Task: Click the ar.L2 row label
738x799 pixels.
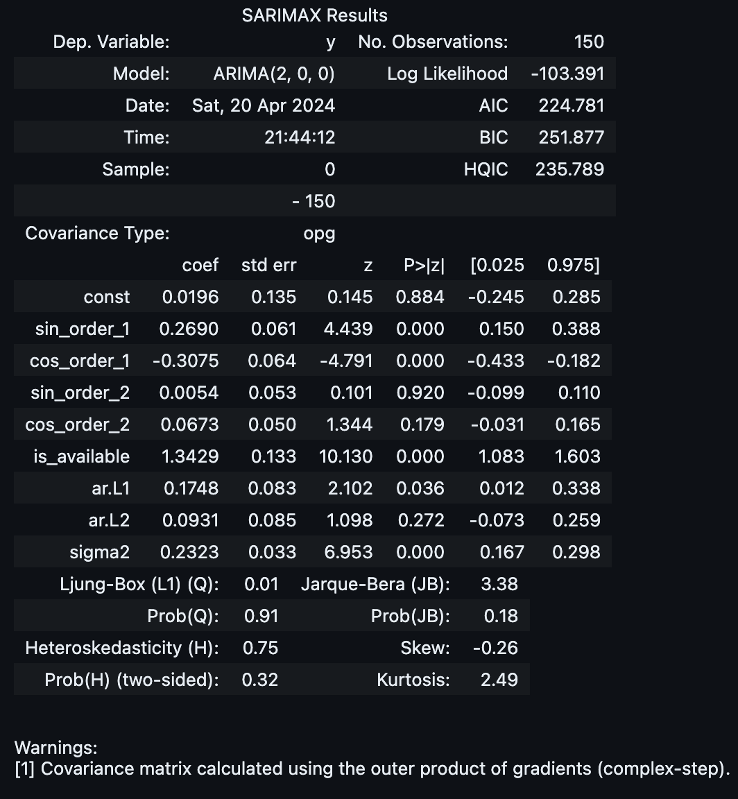Action: [x=109, y=520]
